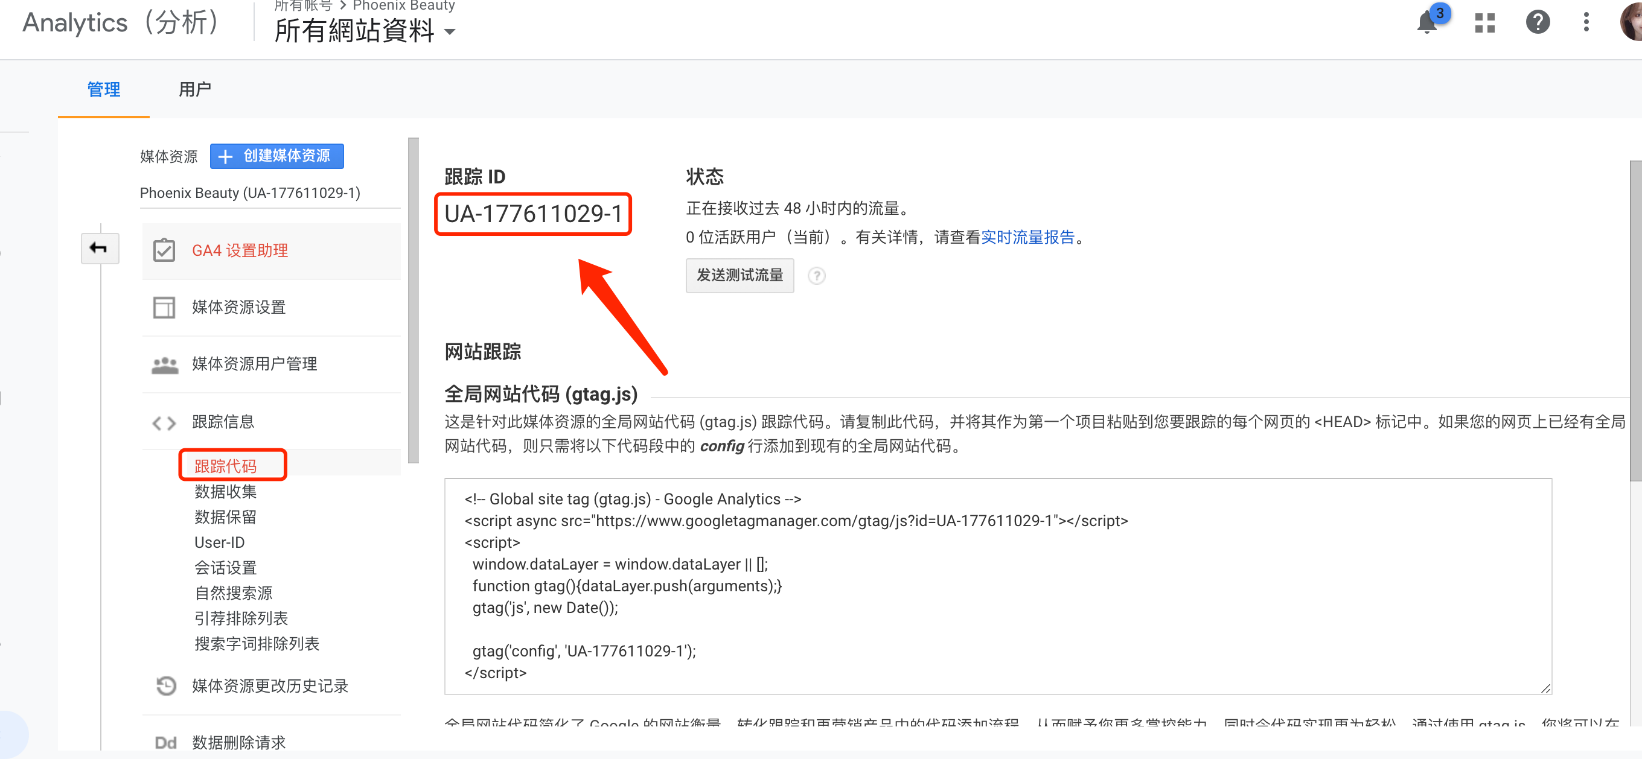
Task: Click the 创建媒体资源 button
Action: pyautogui.click(x=276, y=156)
